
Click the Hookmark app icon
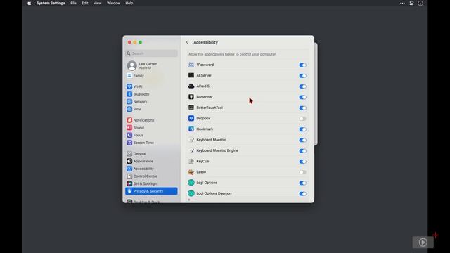191,129
